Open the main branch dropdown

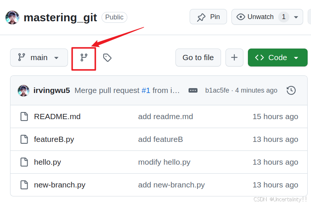tap(39, 58)
